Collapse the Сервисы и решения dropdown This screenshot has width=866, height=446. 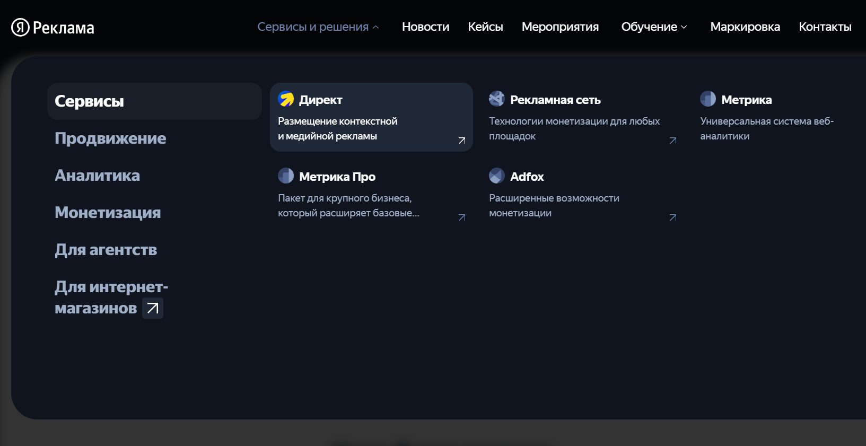(x=318, y=27)
